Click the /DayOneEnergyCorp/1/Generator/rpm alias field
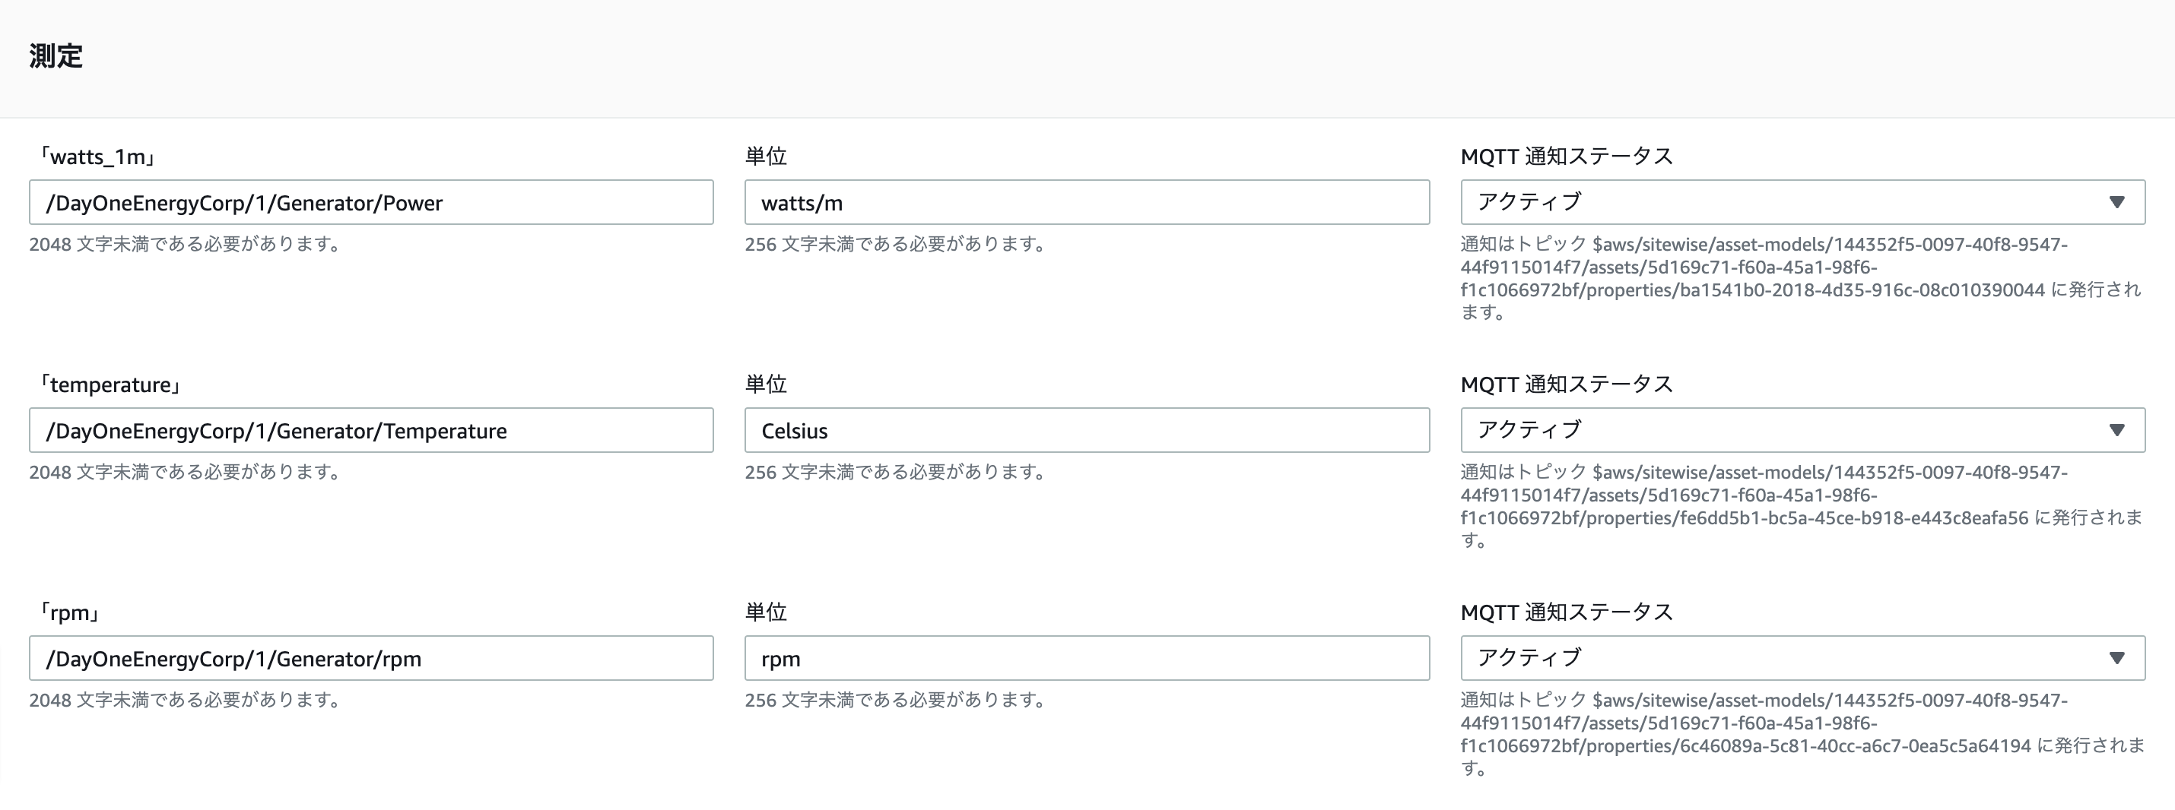 point(370,658)
